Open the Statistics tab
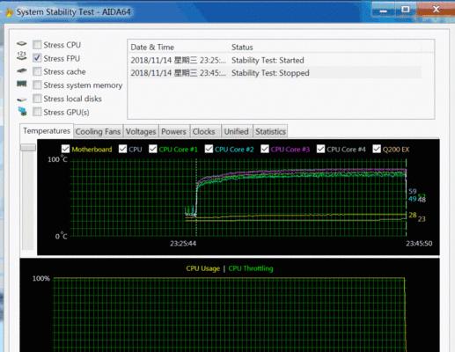The height and width of the screenshot is (352, 455). coord(270,131)
